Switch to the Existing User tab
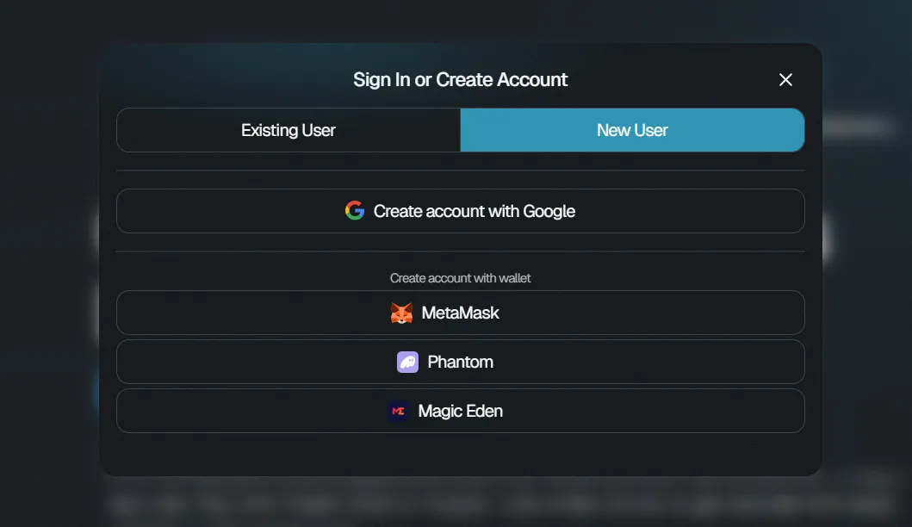Image resolution: width=912 pixels, height=527 pixels. coord(288,130)
